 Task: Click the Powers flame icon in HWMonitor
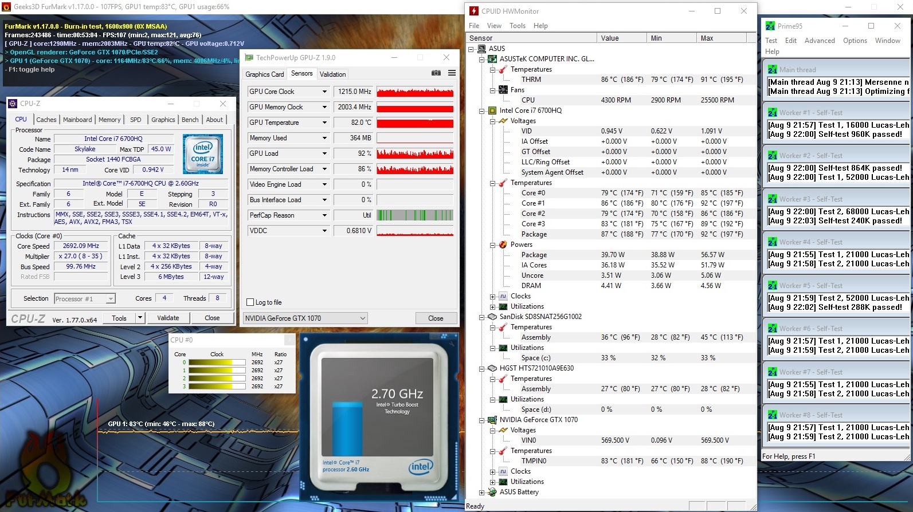(503, 245)
